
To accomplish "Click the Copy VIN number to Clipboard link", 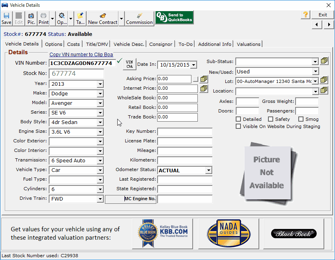I will [81, 55].
